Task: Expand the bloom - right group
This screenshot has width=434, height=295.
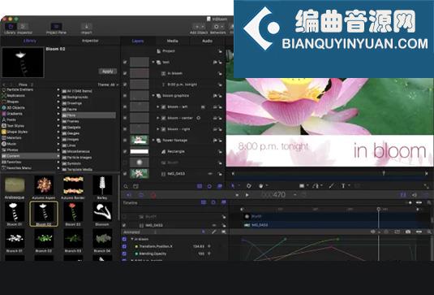Action: pyautogui.click(x=157, y=129)
